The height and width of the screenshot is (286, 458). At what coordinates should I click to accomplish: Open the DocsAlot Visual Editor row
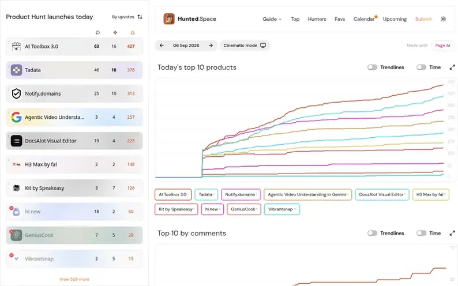[74, 141]
